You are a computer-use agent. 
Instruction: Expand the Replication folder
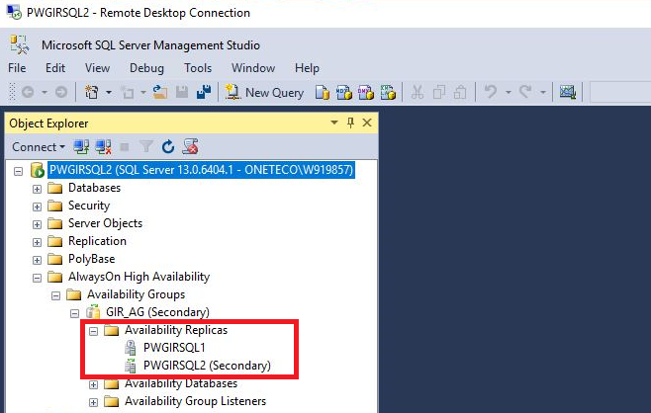click(37, 243)
